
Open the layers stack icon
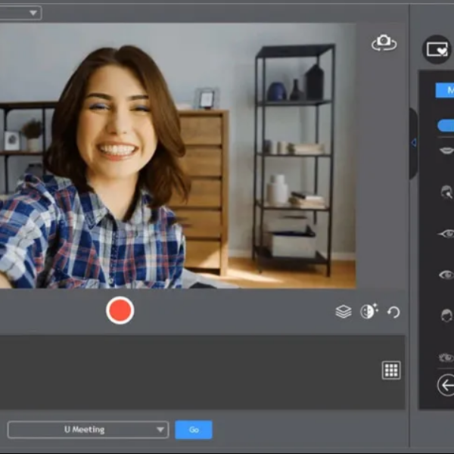(344, 312)
